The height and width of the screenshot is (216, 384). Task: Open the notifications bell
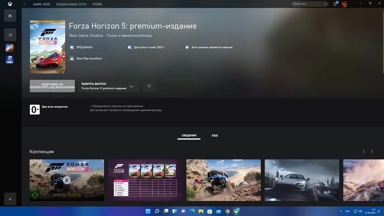(x=335, y=4)
